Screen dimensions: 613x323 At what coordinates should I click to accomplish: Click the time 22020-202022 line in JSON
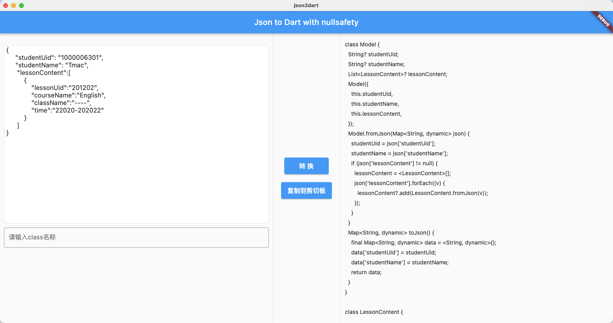[x=67, y=110]
